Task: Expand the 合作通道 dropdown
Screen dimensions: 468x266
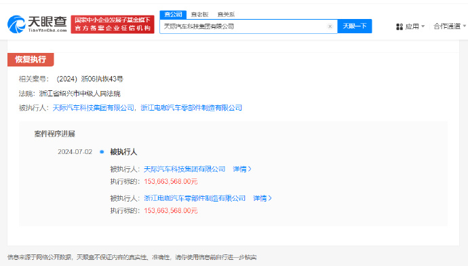Action: click(450, 26)
